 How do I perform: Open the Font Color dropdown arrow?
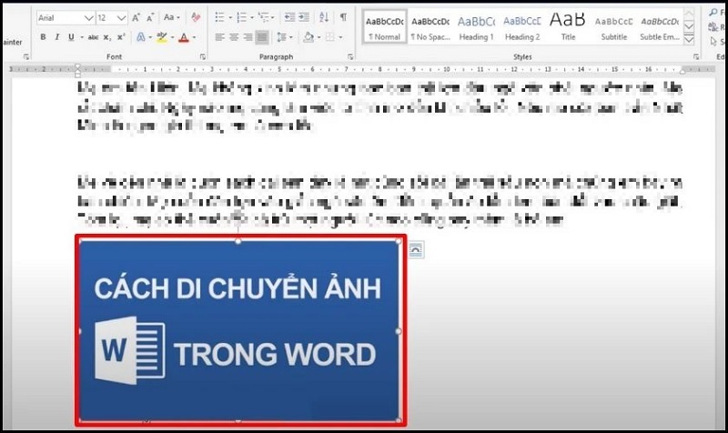click(194, 37)
